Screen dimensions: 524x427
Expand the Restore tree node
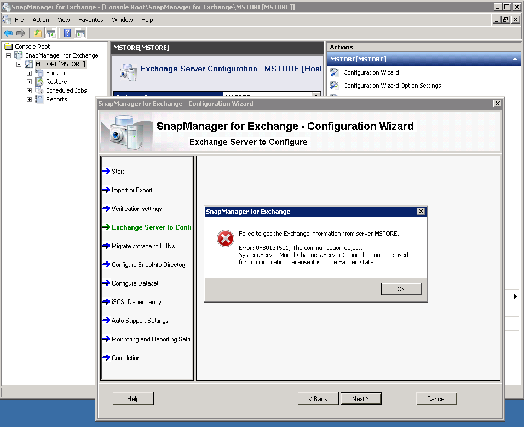click(x=30, y=82)
